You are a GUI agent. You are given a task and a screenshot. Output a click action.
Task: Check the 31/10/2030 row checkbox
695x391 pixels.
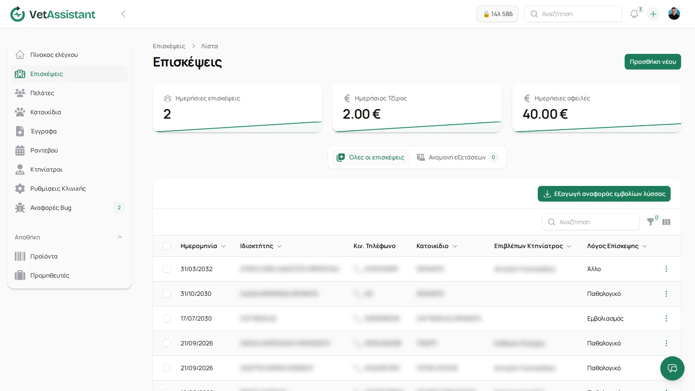tap(167, 294)
